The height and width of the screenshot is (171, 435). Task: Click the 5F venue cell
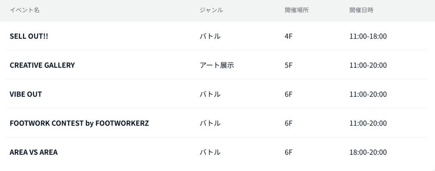[288, 65]
